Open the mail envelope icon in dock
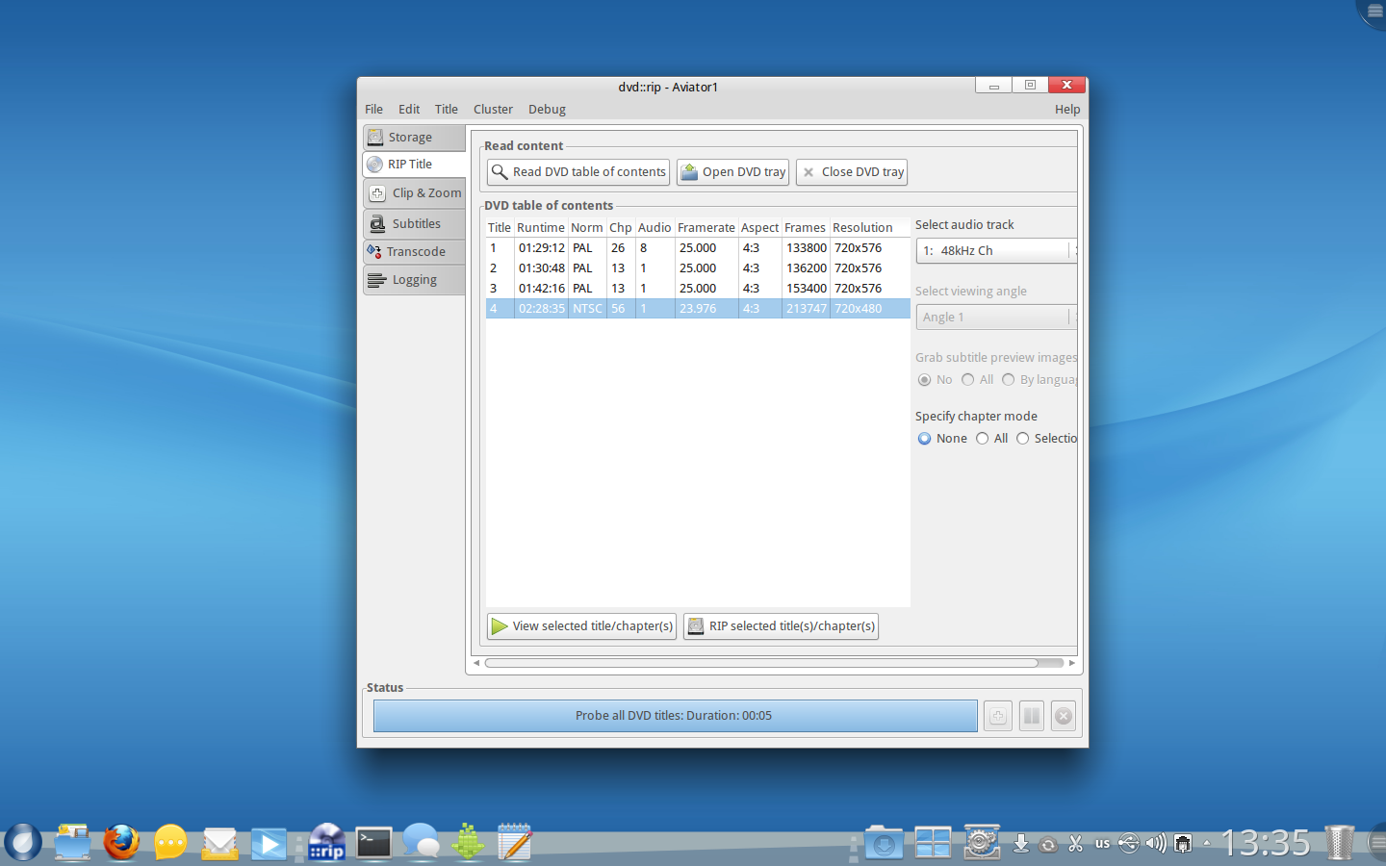1386x866 pixels. pyautogui.click(x=219, y=844)
